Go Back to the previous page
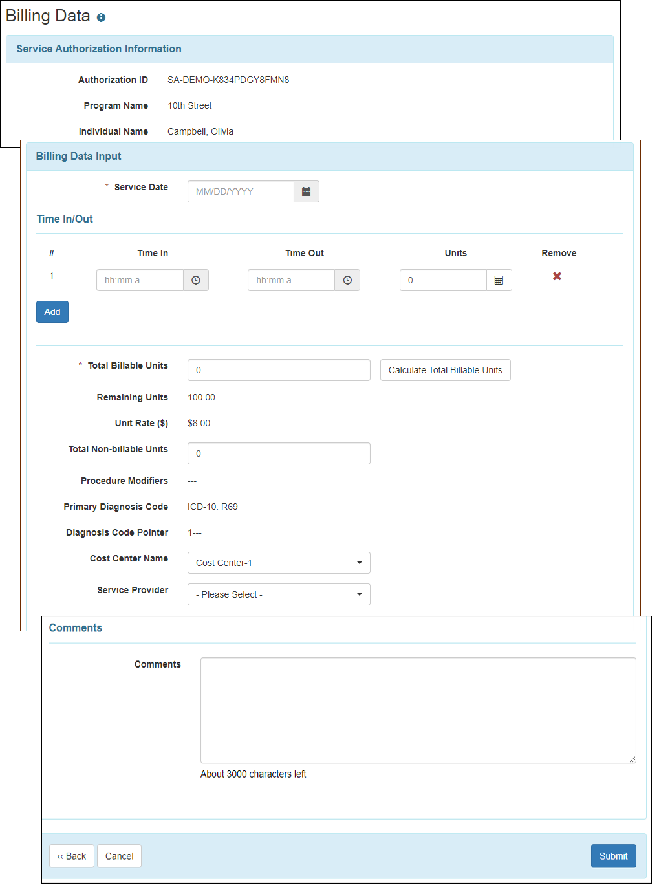659x894 pixels. click(x=71, y=856)
